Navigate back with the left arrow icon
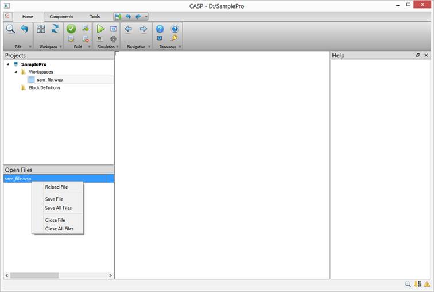434x292 pixels. [128, 29]
